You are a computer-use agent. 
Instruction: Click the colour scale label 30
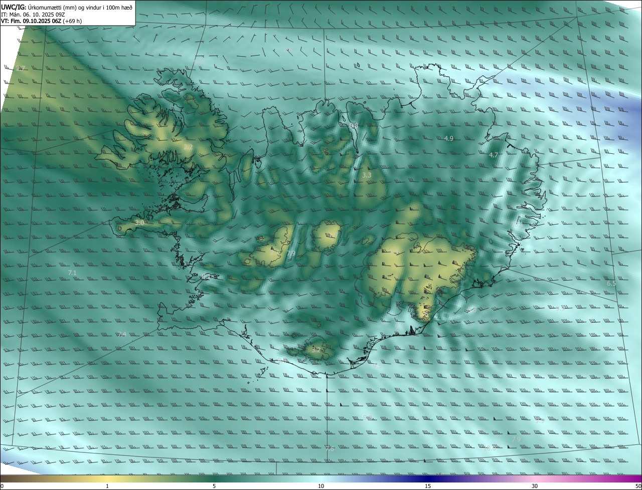[535, 486]
